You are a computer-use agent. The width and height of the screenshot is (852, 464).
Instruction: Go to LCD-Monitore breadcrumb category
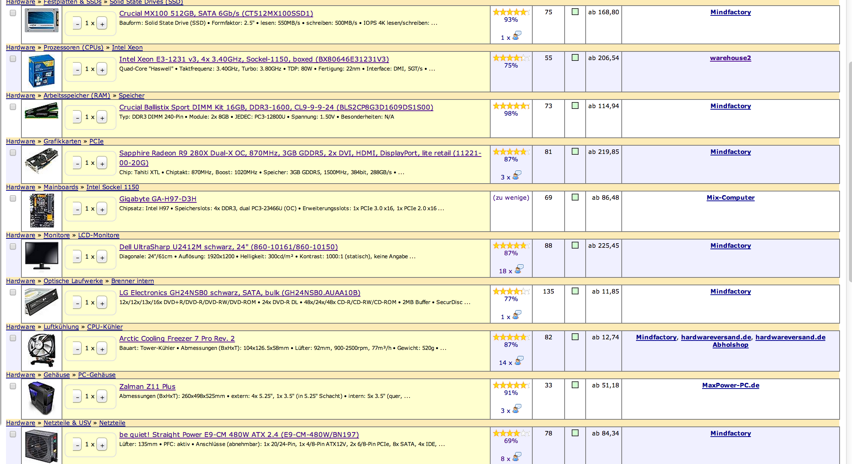99,235
